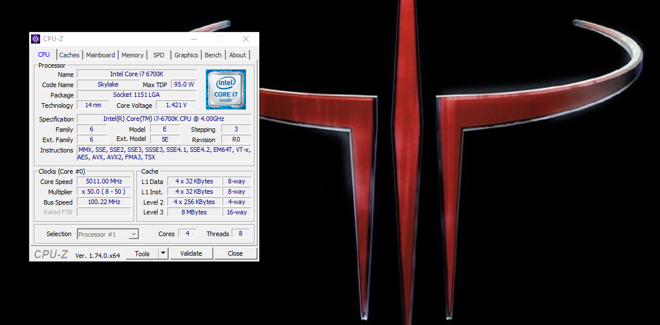Click the core speed value '5011.00 MHz'
The height and width of the screenshot is (325, 660).
[104, 182]
